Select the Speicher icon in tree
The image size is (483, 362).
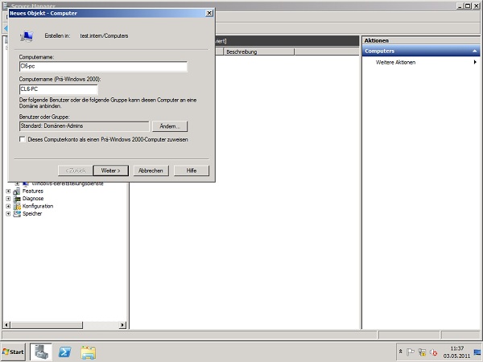(17, 214)
